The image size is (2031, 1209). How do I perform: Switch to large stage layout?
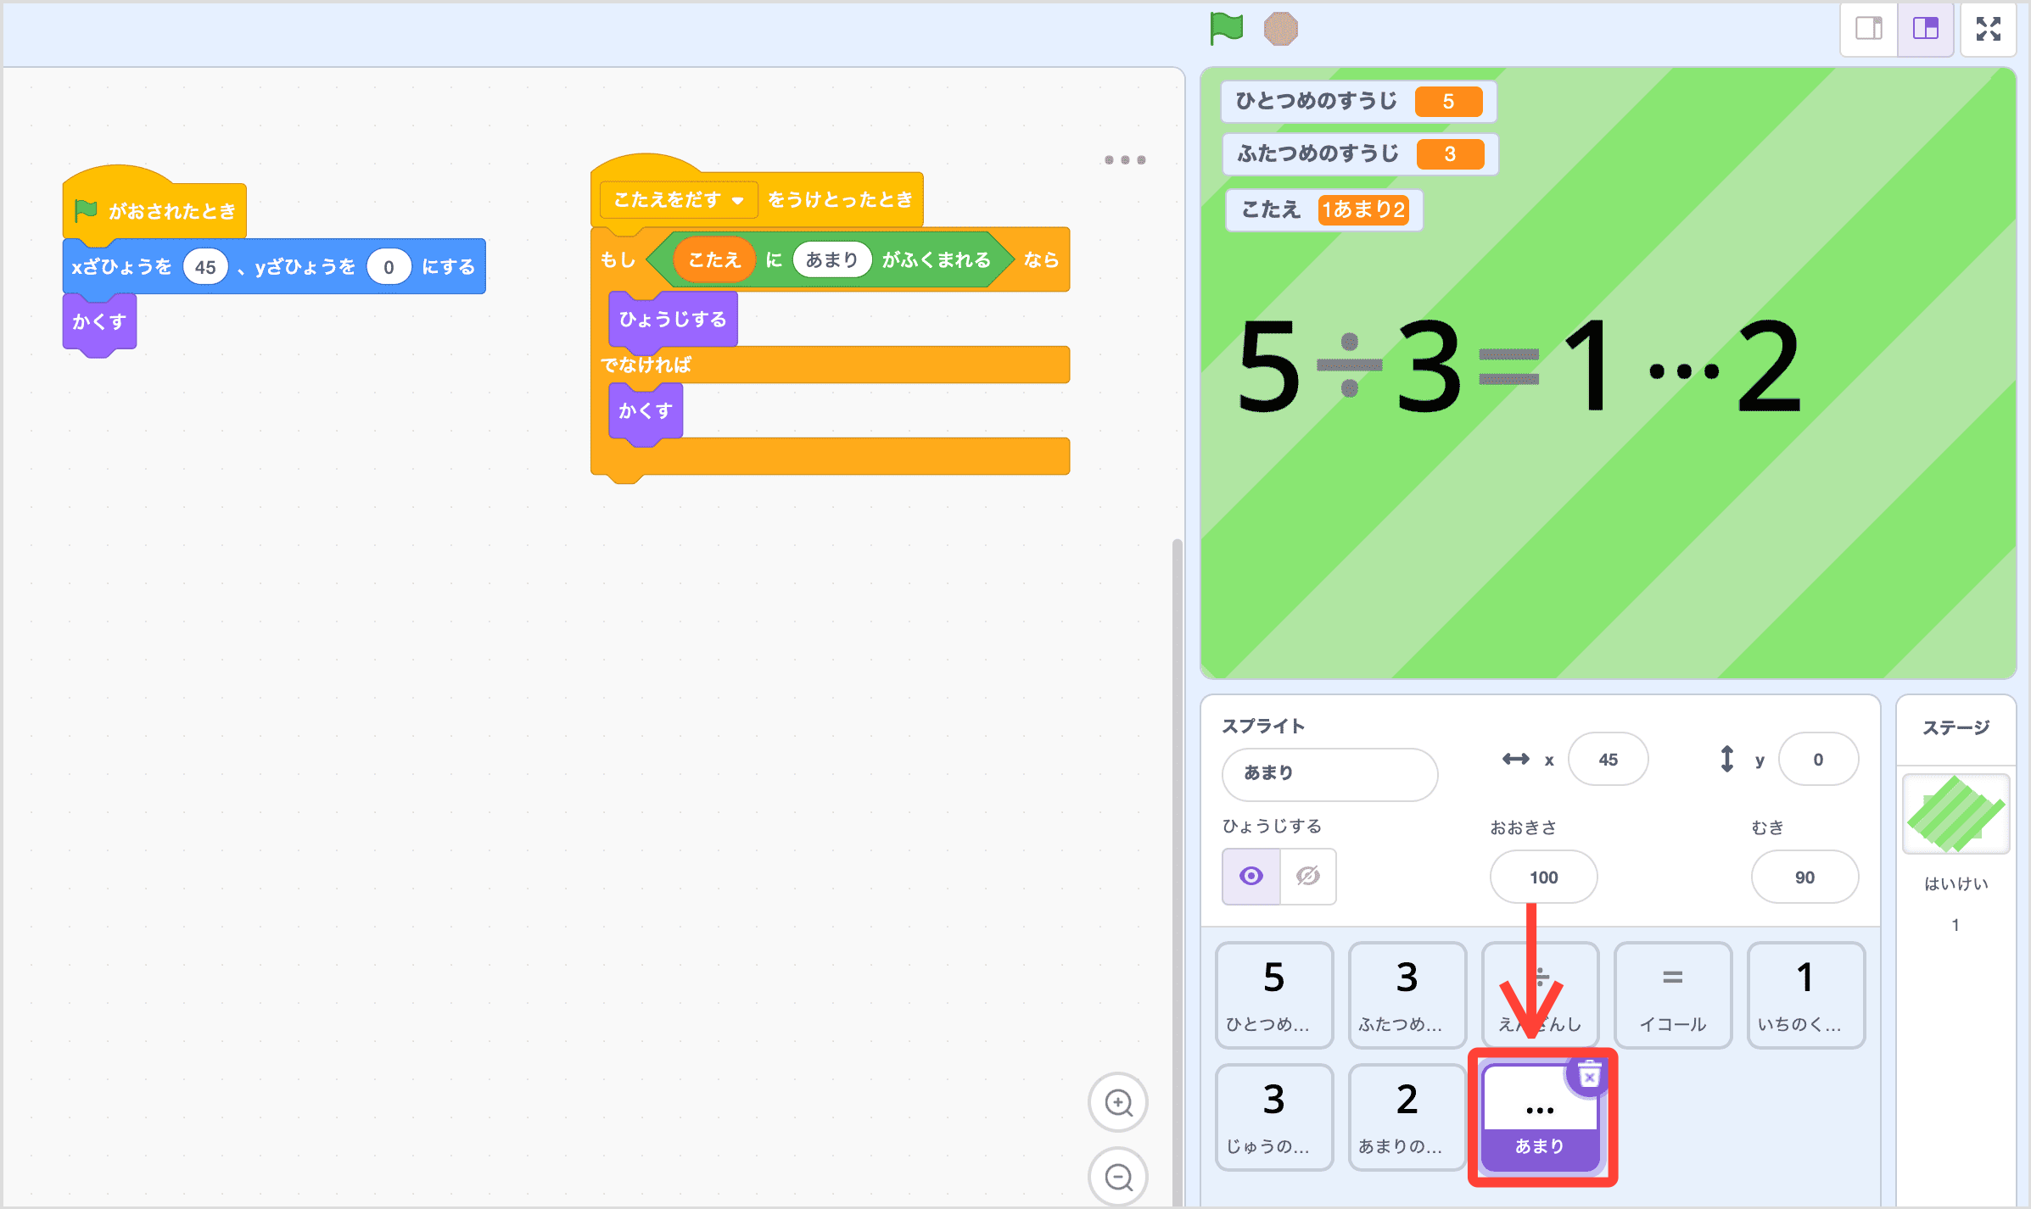click(1926, 29)
